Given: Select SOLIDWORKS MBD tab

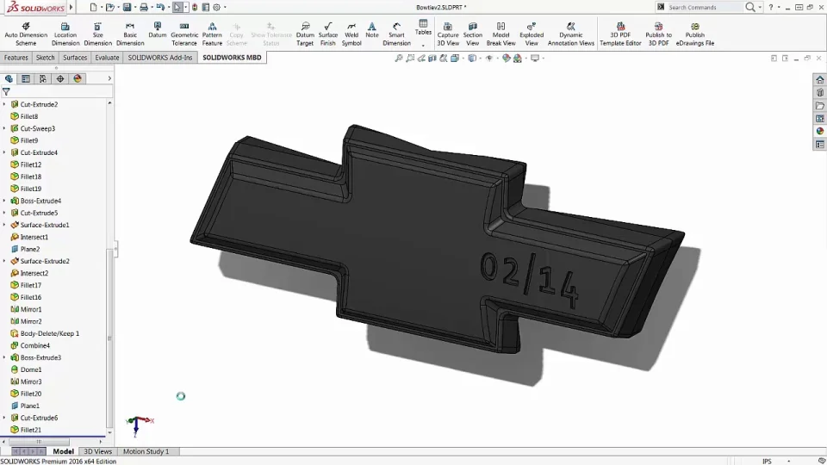Looking at the screenshot, I should pyautogui.click(x=232, y=58).
